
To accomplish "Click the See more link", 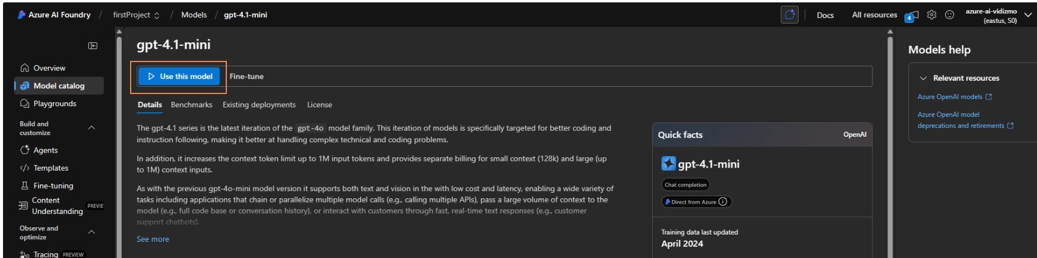I will click(152, 239).
